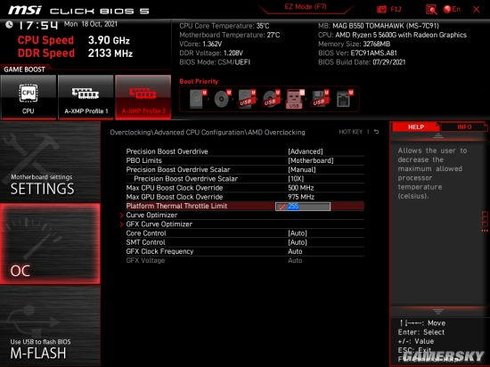Select the 'Core Control' row label
This screenshot has height=367, width=490.
(146, 233)
